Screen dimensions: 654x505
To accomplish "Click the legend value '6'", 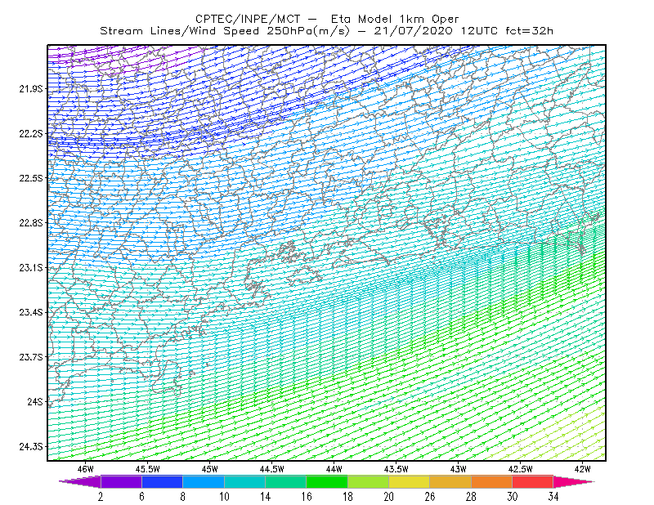I will [x=141, y=497].
